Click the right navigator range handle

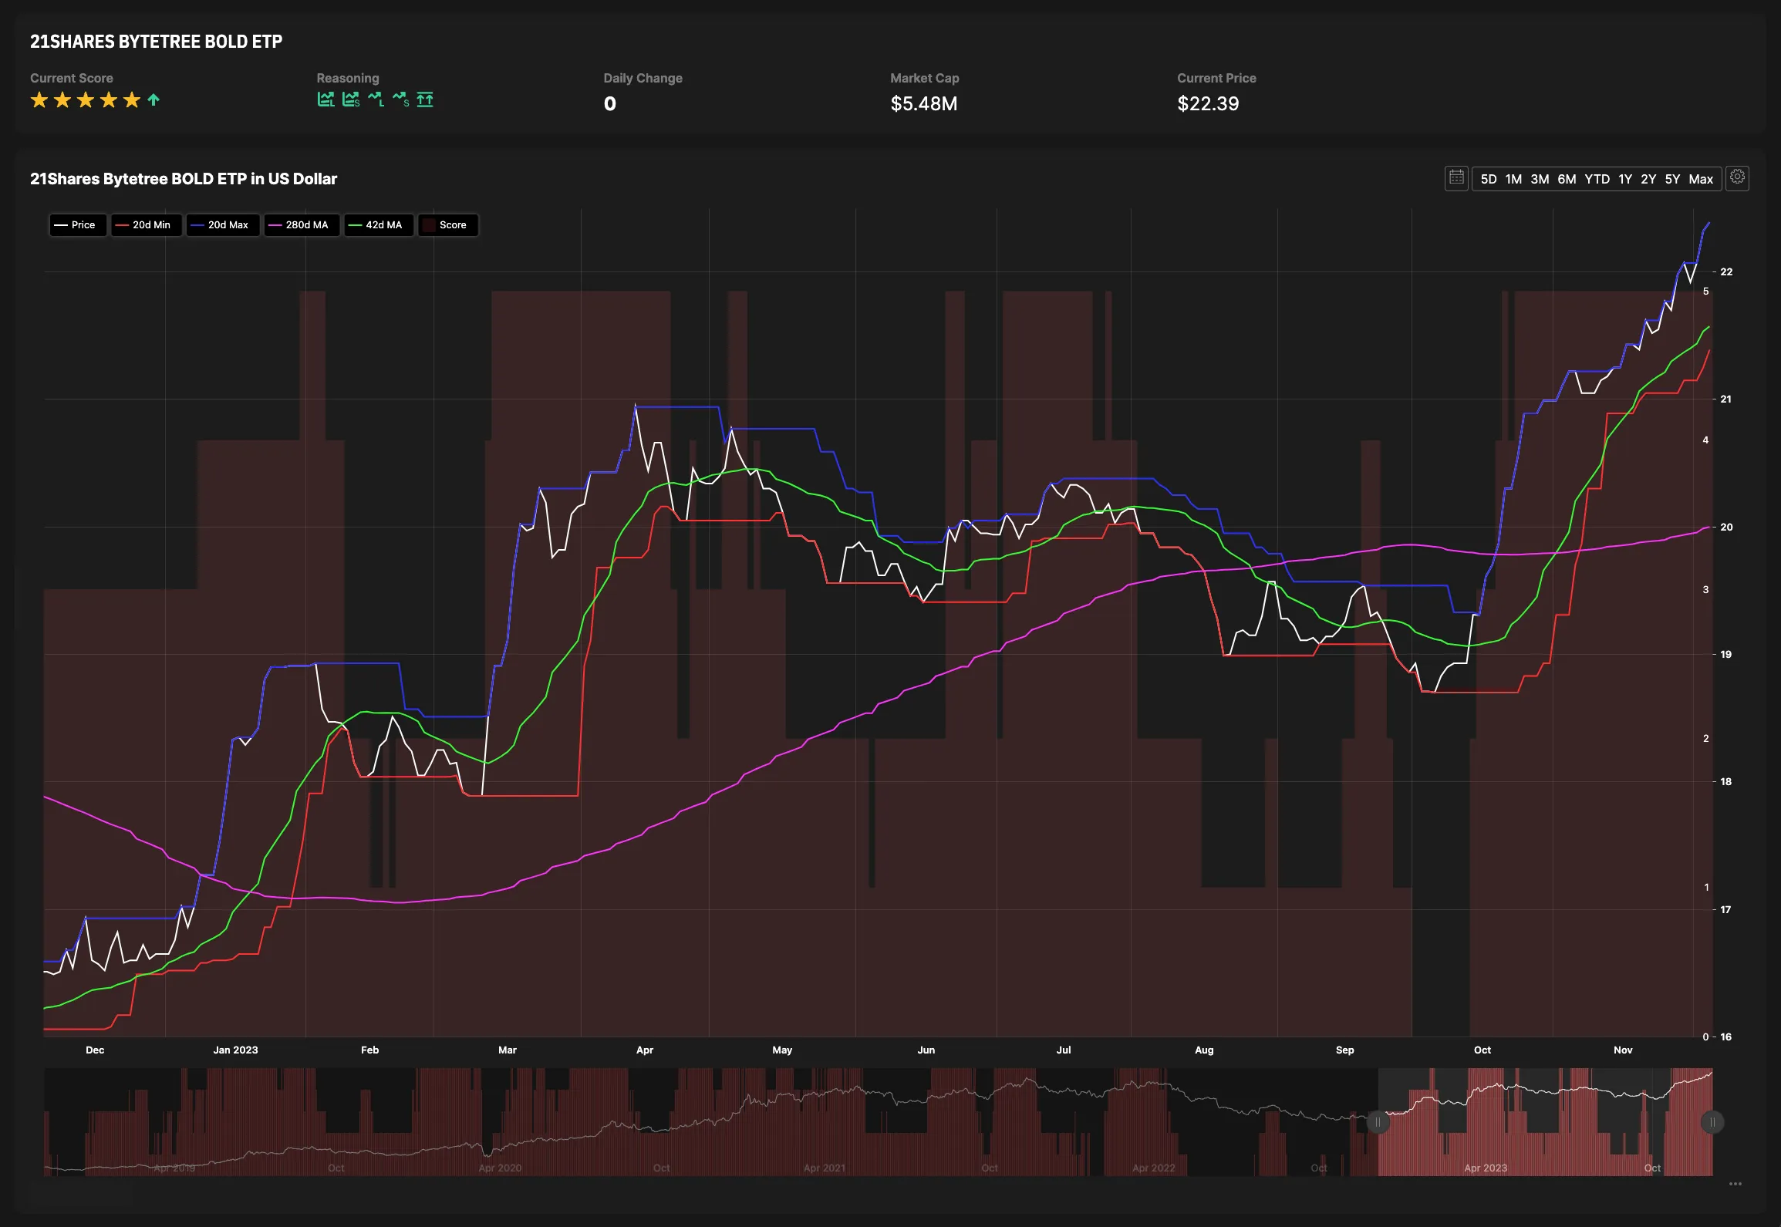1712,1122
